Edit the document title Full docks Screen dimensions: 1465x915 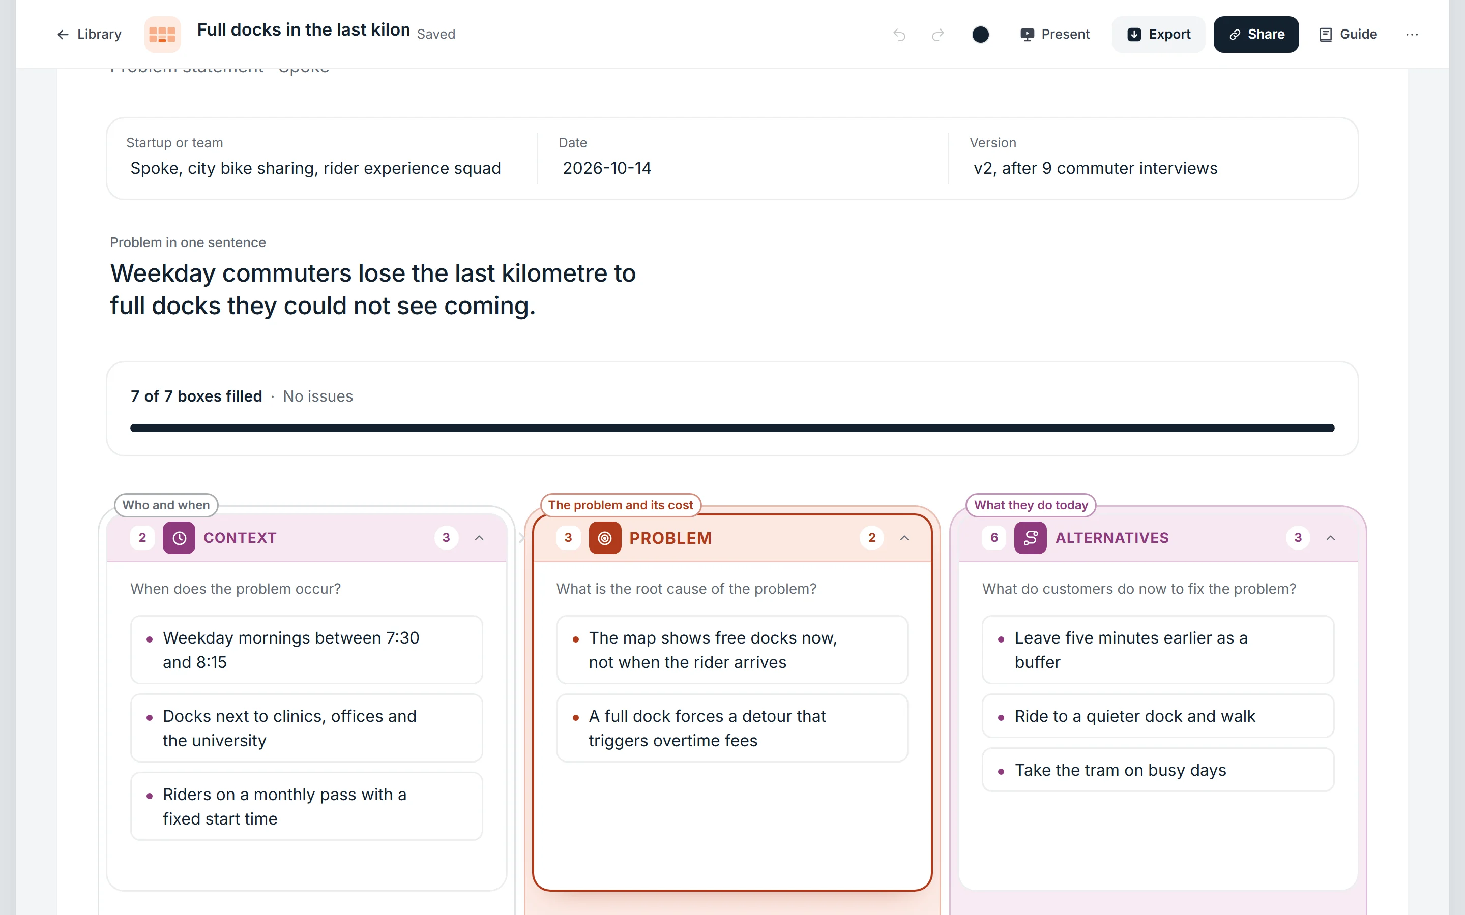(303, 30)
